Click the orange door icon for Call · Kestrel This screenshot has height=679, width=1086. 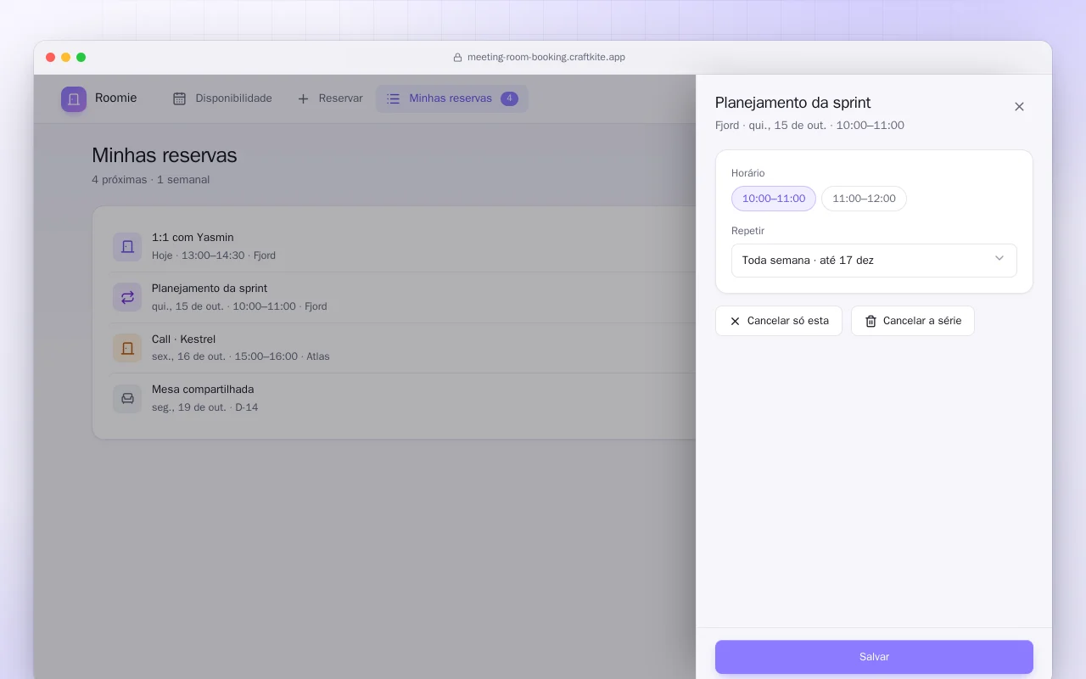coord(127,348)
